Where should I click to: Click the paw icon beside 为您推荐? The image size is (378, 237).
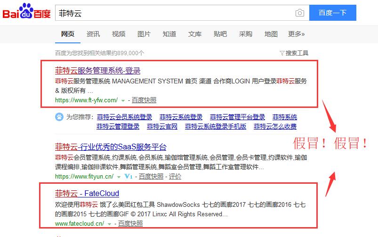pyautogui.click(x=59, y=117)
